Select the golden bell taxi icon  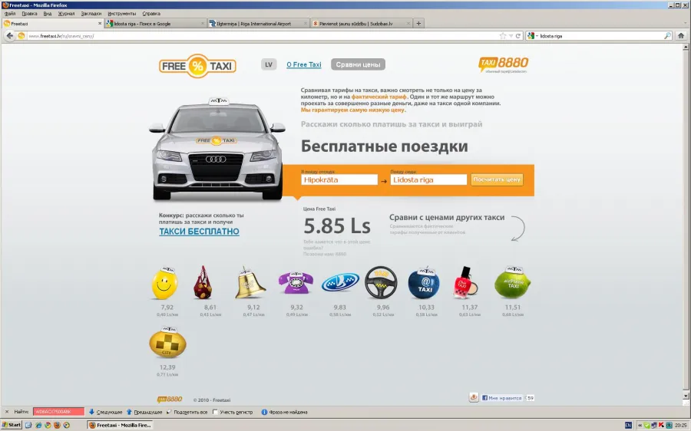[250, 283]
